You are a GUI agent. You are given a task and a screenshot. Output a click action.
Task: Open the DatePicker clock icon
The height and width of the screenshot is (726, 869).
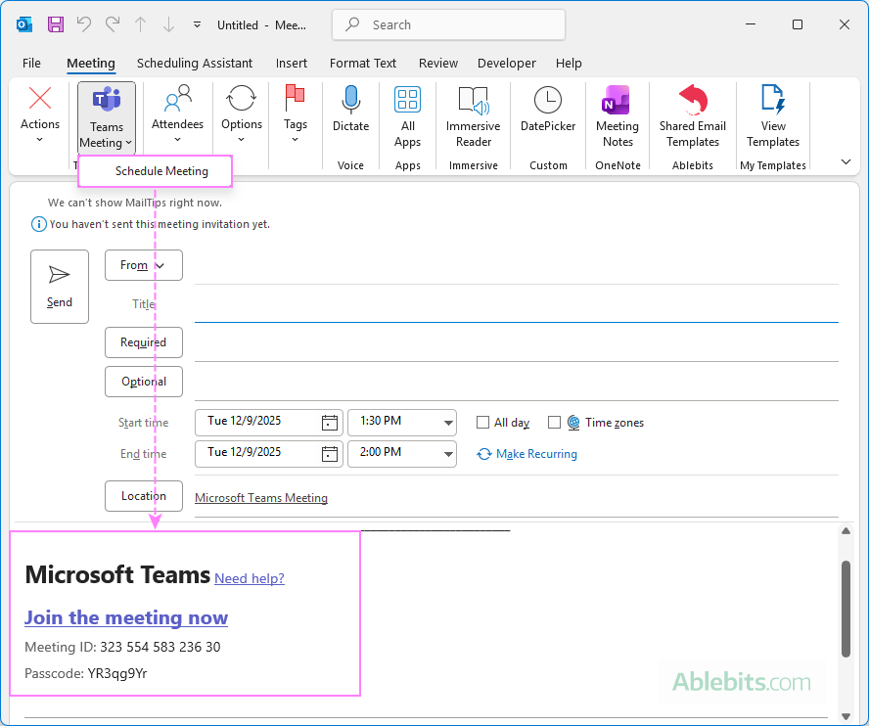548,100
